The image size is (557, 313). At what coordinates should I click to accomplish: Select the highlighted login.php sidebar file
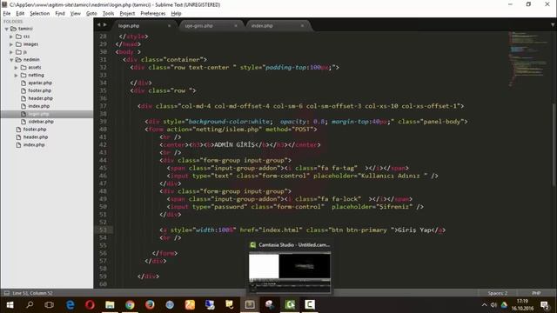46,114
